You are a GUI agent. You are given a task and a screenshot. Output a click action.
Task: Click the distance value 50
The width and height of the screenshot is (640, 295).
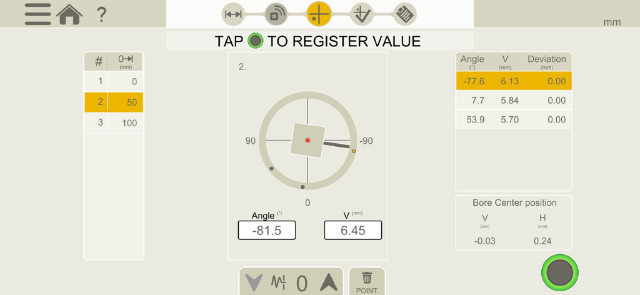tap(132, 102)
